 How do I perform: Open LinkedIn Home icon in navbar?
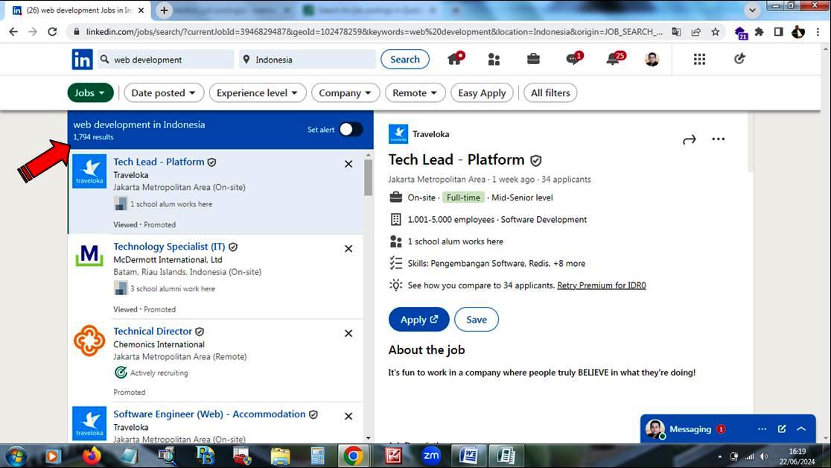point(455,60)
